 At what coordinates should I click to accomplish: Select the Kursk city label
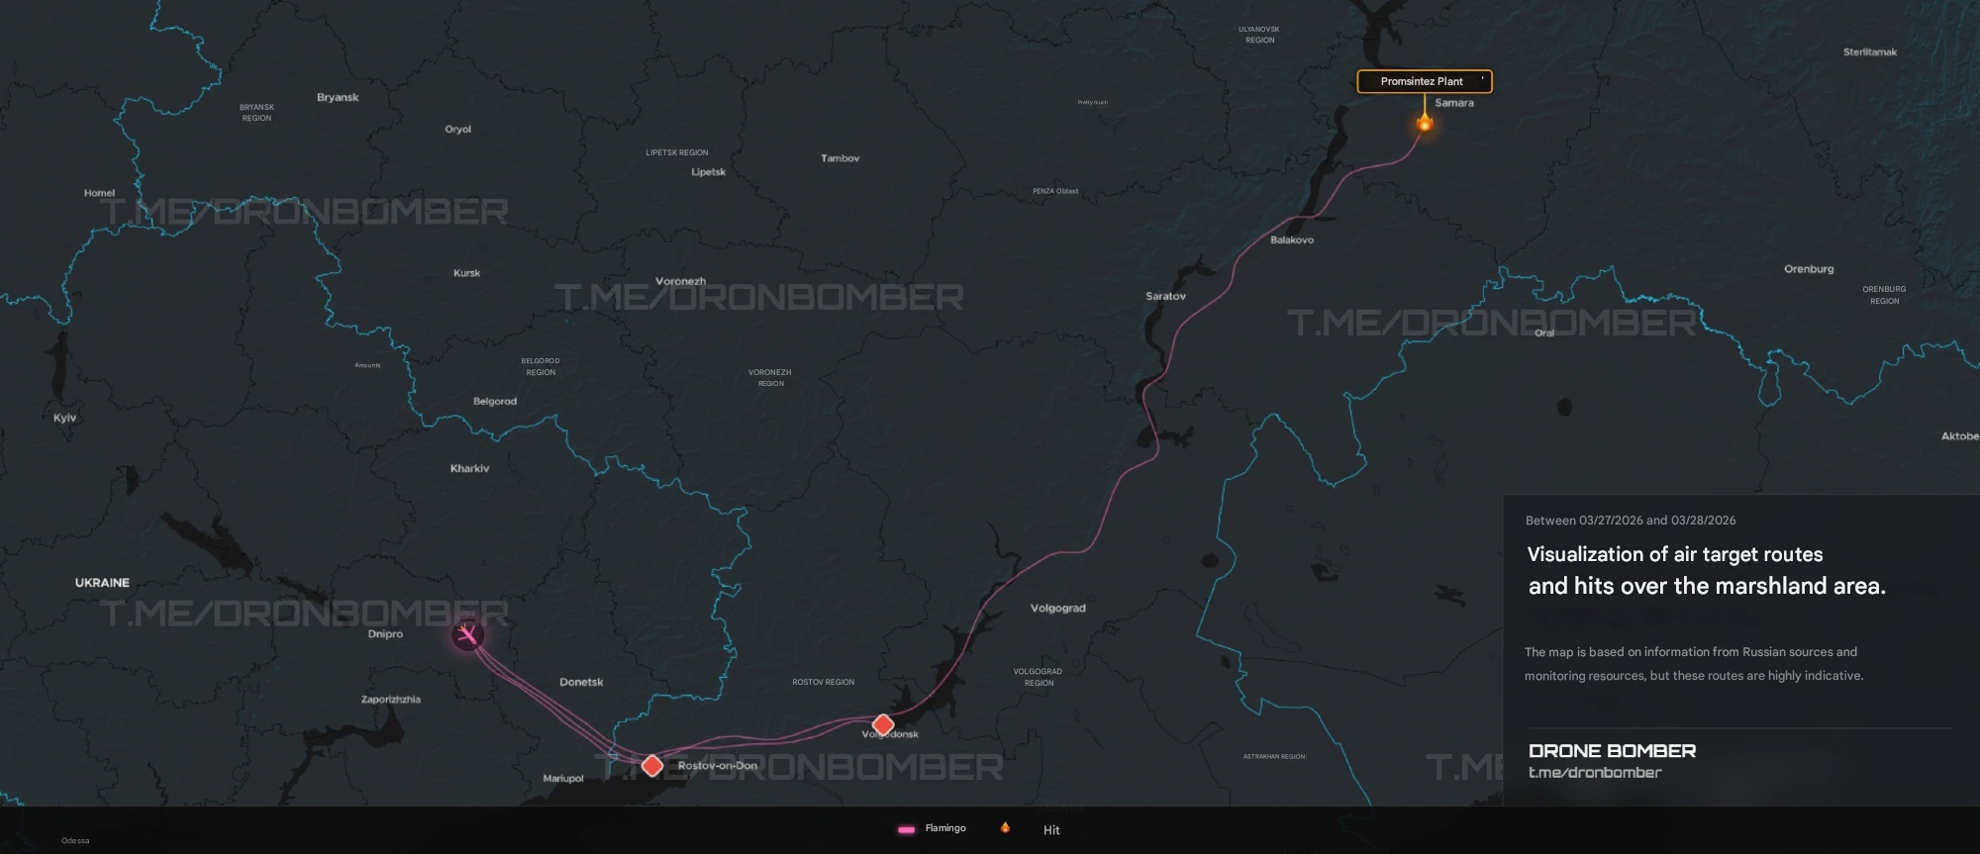click(466, 273)
